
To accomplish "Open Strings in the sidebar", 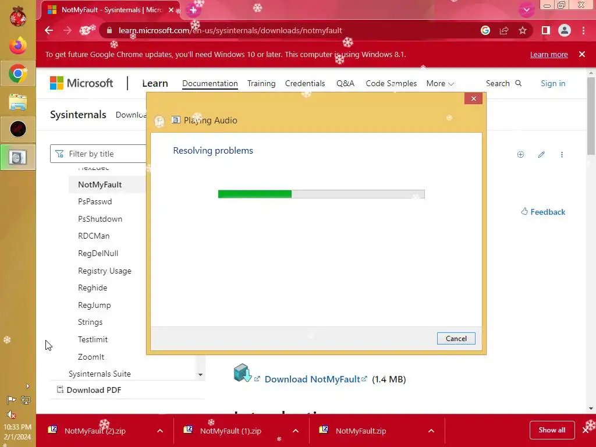I will [90, 322].
